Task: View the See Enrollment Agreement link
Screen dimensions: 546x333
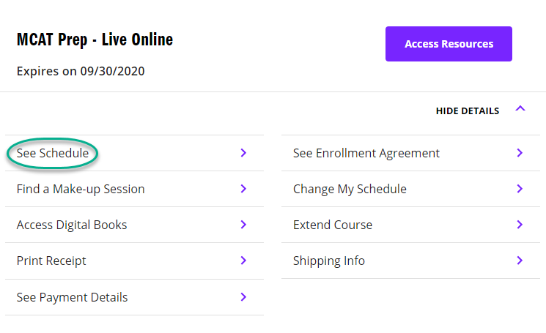Action: 366,153
